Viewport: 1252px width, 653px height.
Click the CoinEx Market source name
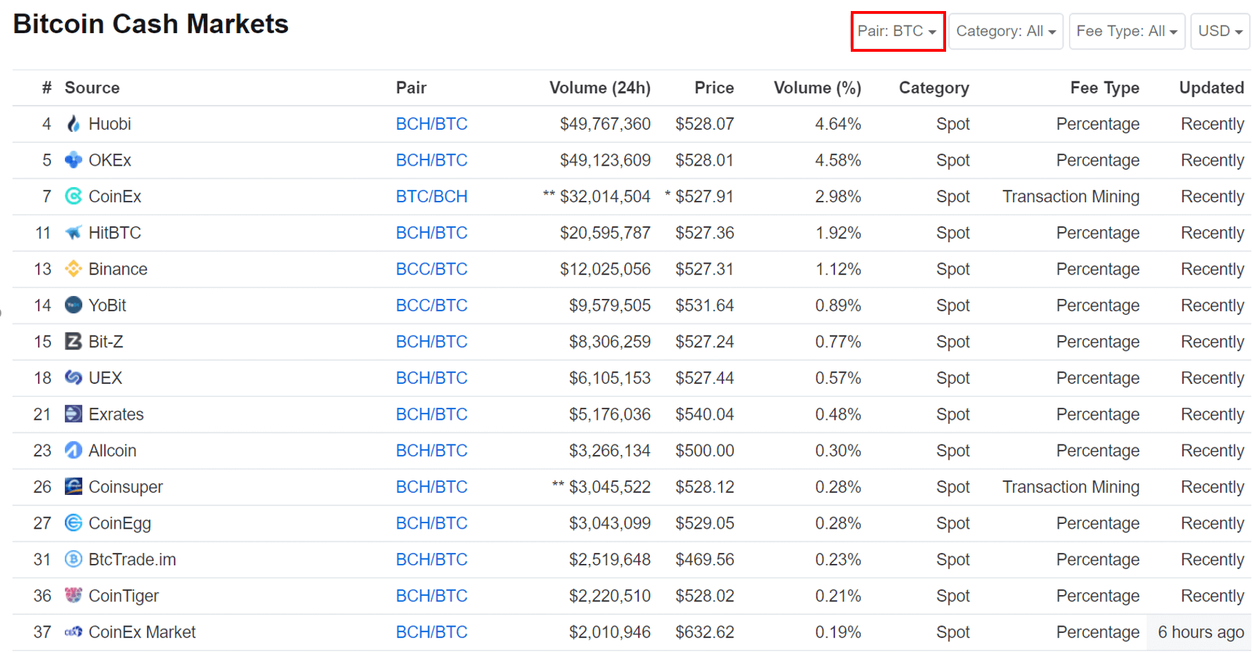click(x=142, y=632)
